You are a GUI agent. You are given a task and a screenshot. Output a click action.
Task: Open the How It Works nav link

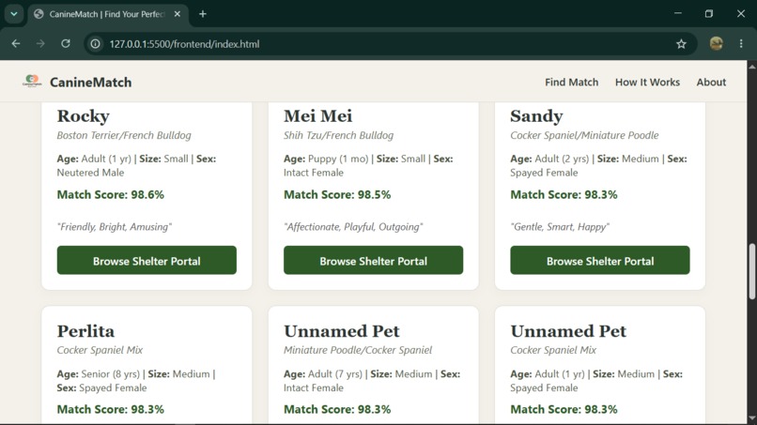coord(647,83)
